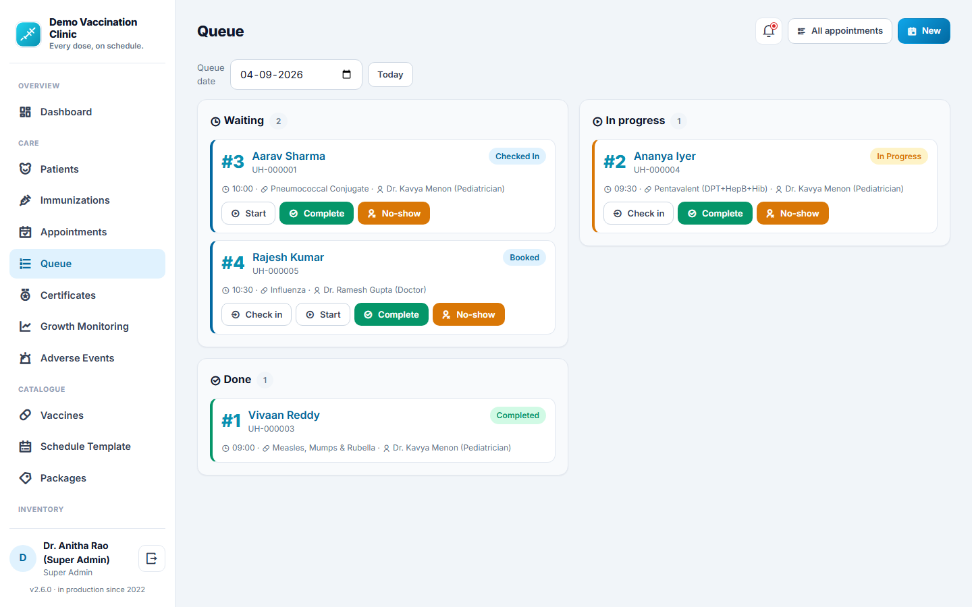
Task: Go to the Packages page
Action: pos(87,478)
